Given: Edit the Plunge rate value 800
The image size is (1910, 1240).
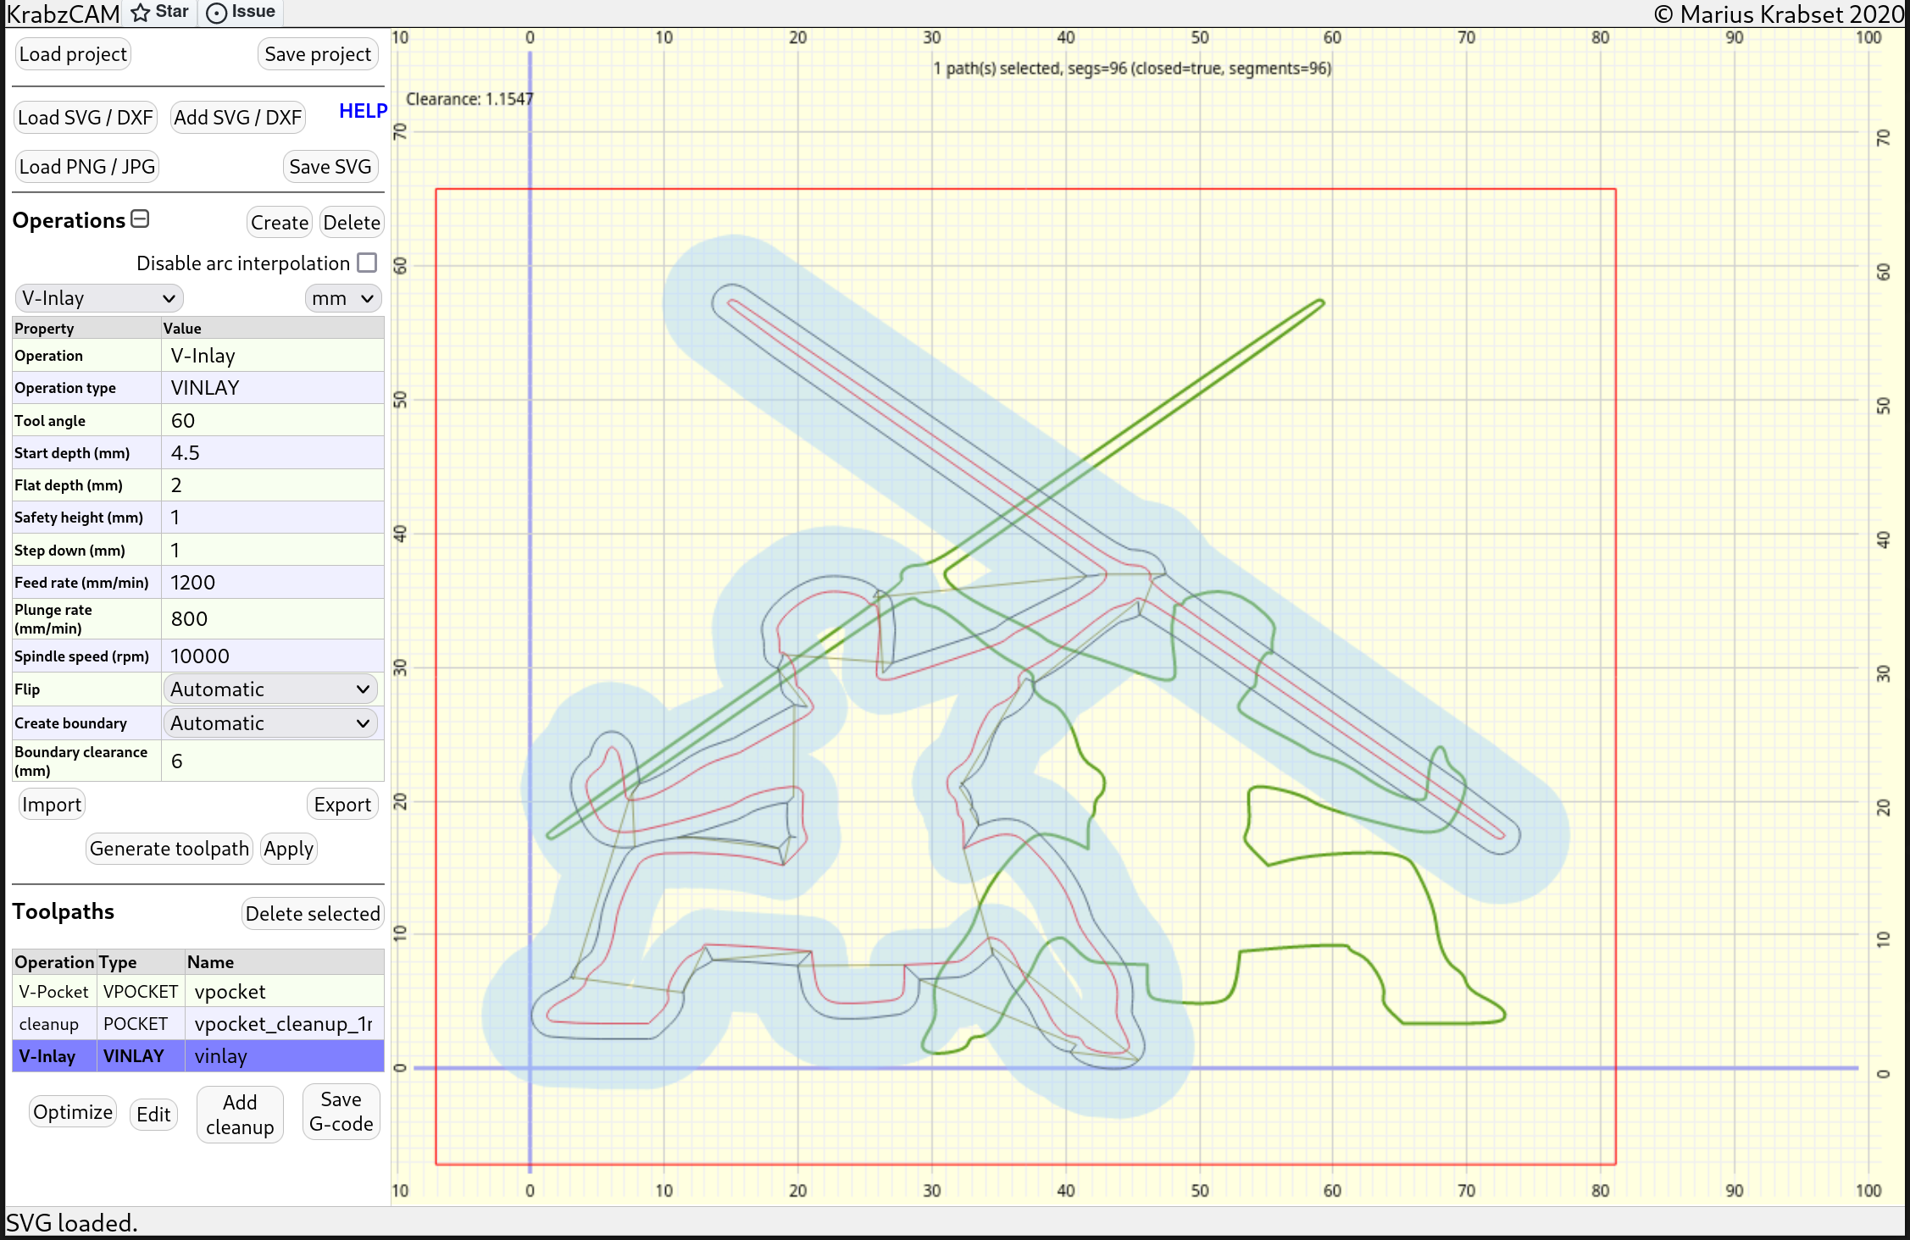Looking at the screenshot, I should 273,619.
